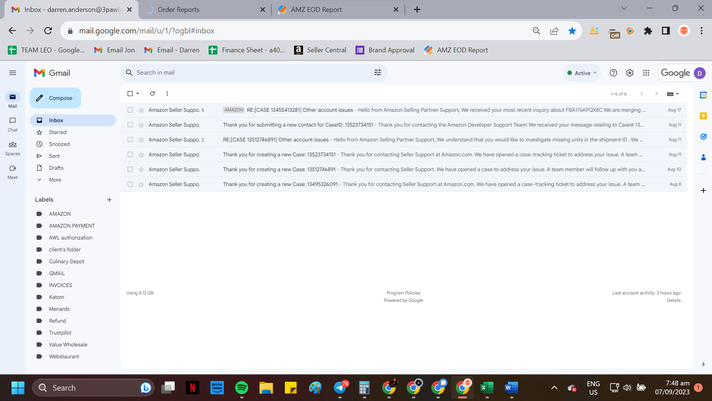Open Seller Central bookmark

click(320, 50)
